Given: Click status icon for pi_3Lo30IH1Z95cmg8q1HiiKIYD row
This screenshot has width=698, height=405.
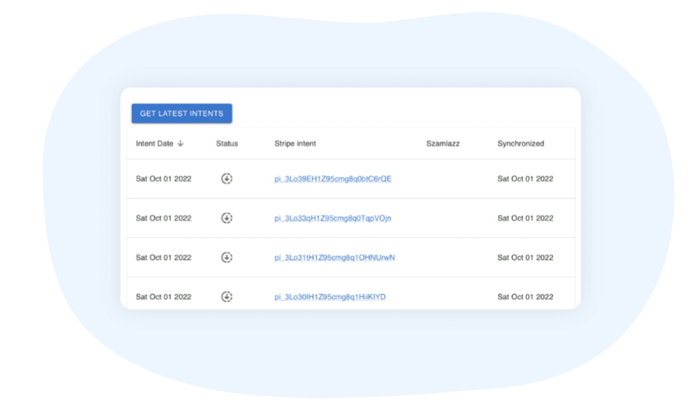Looking at the screenshot, I should pos(226,297).
